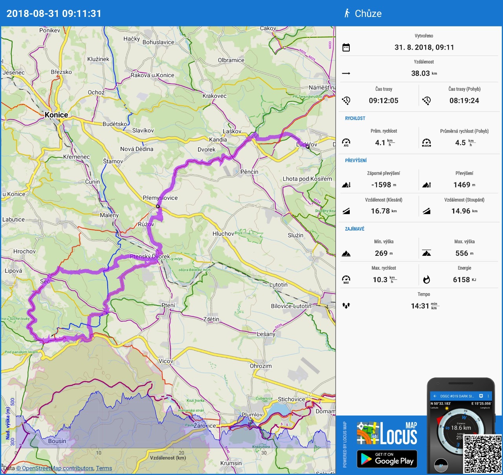Open the Terms link on map
Viewport: 503px width, 475px height.
(x=104, y=468)
